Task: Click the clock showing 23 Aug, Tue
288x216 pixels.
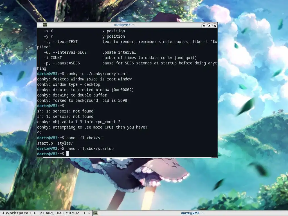Action: tap(59, 213)
